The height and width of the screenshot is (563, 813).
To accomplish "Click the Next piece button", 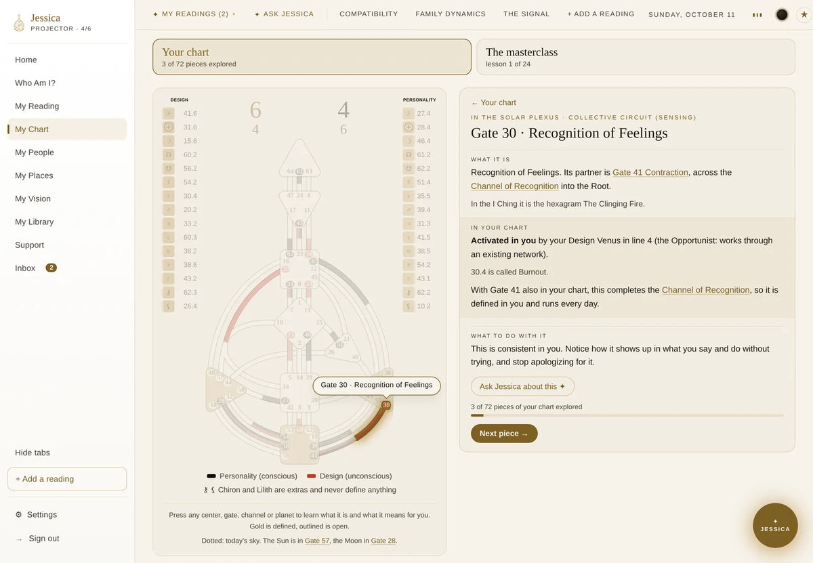I will 504,434.
